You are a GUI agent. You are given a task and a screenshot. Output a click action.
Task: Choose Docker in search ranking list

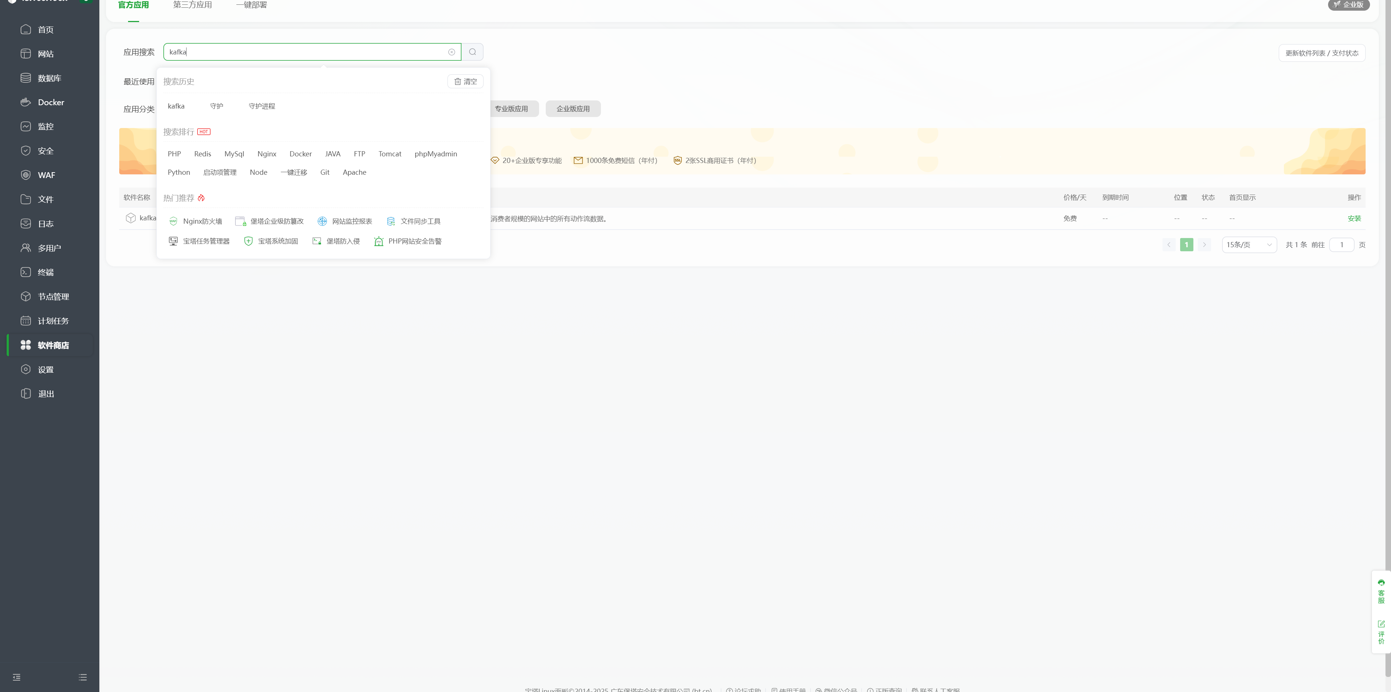[301, 154]
